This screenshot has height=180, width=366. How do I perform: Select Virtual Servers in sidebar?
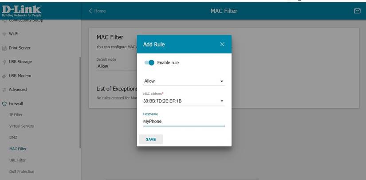tap(21, 126)
